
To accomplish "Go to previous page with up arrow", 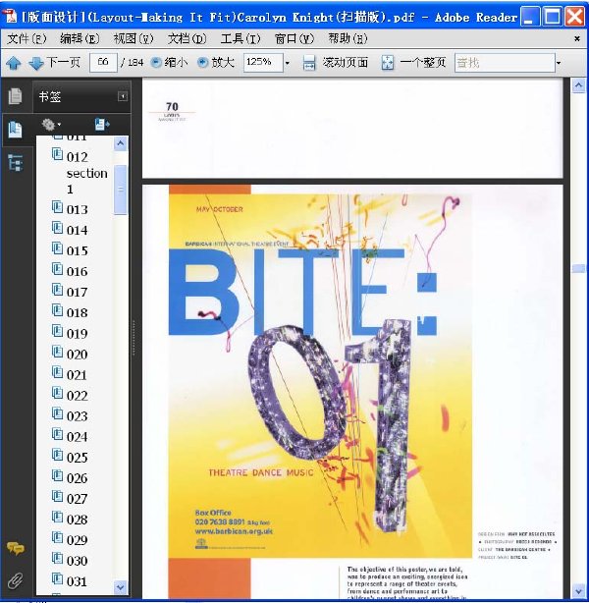I will tap(14, 63).
